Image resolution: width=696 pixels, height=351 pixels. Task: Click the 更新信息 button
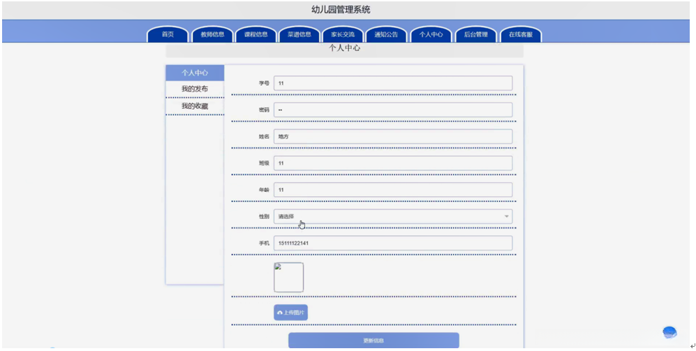[373, 341]
